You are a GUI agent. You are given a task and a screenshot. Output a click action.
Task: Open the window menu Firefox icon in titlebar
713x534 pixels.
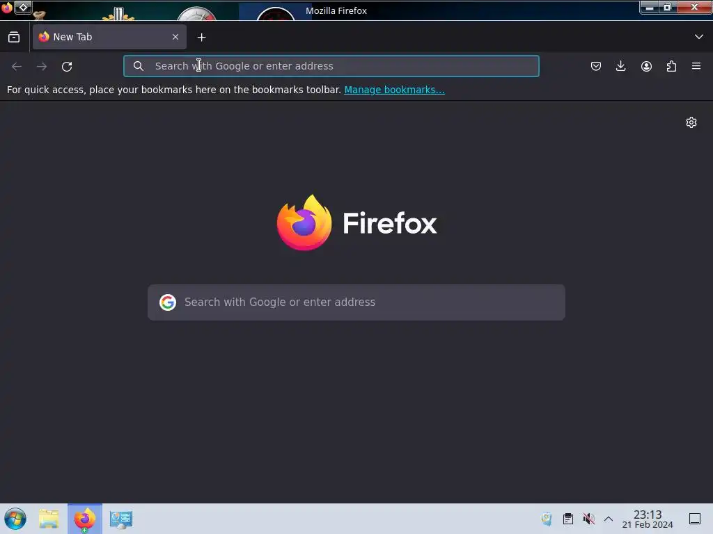[6, 8]
